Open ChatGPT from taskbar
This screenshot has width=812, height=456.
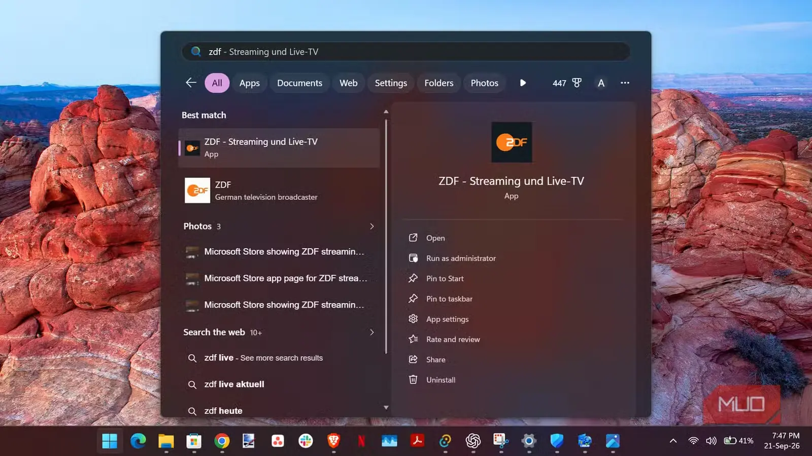pyautogui.click(x=473, y=441)
